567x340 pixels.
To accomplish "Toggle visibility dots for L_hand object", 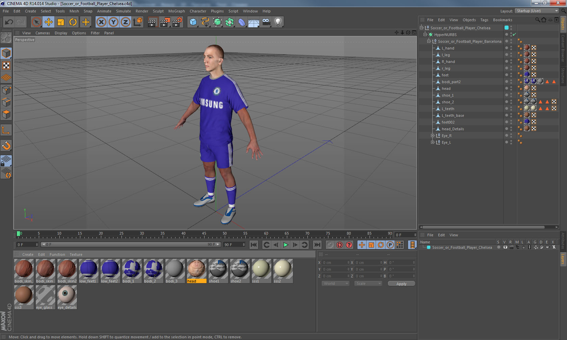I will pyautogui.click(x=511, y=48).
